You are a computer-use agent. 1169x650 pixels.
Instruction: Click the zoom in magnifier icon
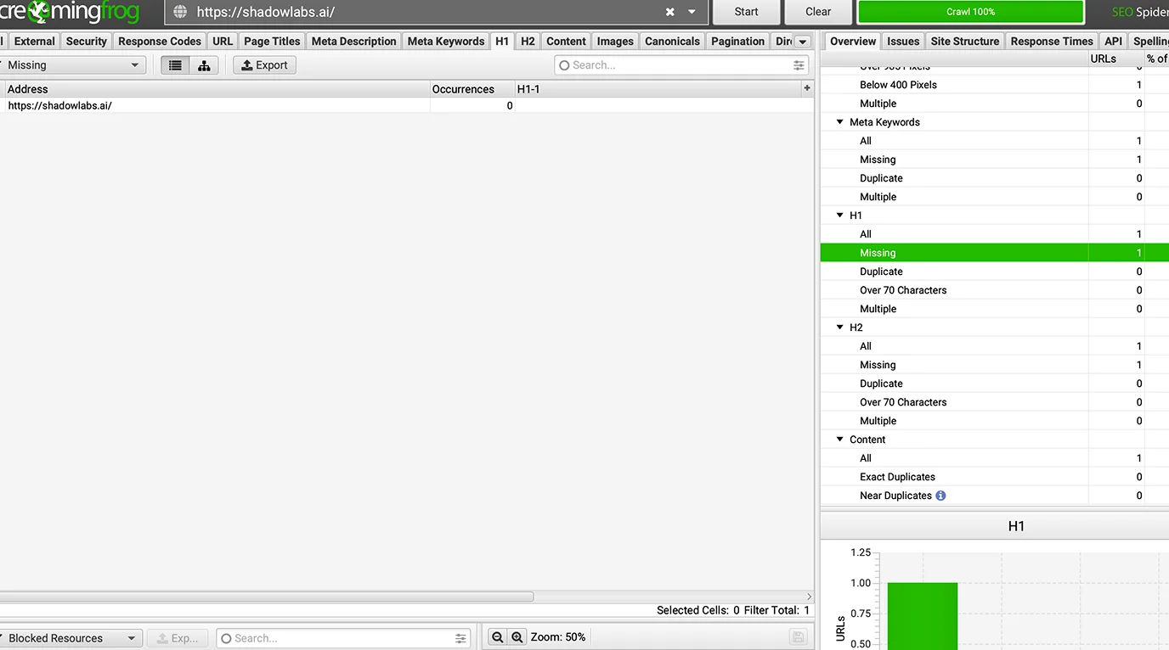tap(517, 637)
